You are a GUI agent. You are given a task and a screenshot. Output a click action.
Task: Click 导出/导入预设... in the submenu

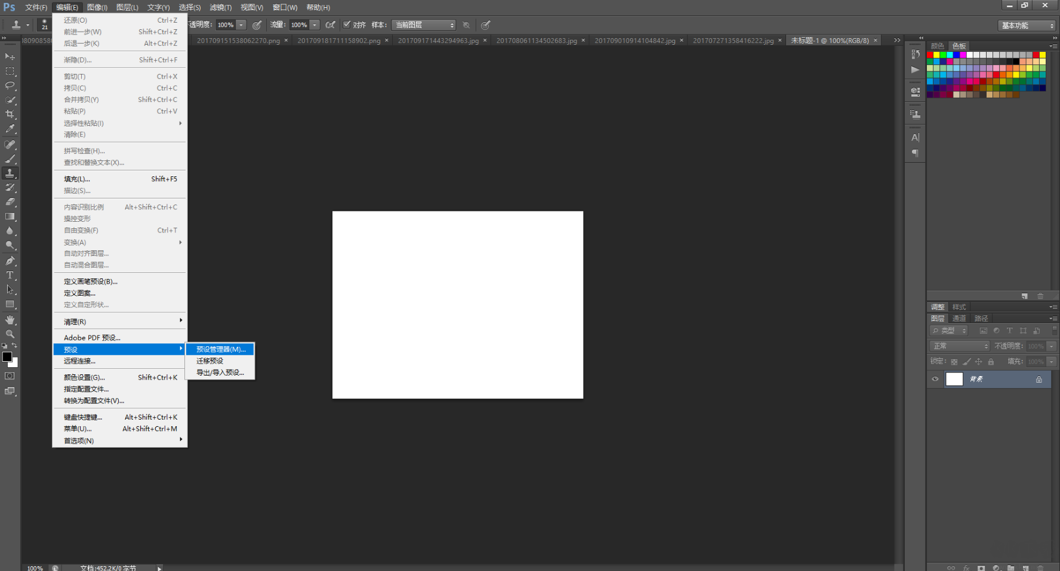click(x=220, y=373)
